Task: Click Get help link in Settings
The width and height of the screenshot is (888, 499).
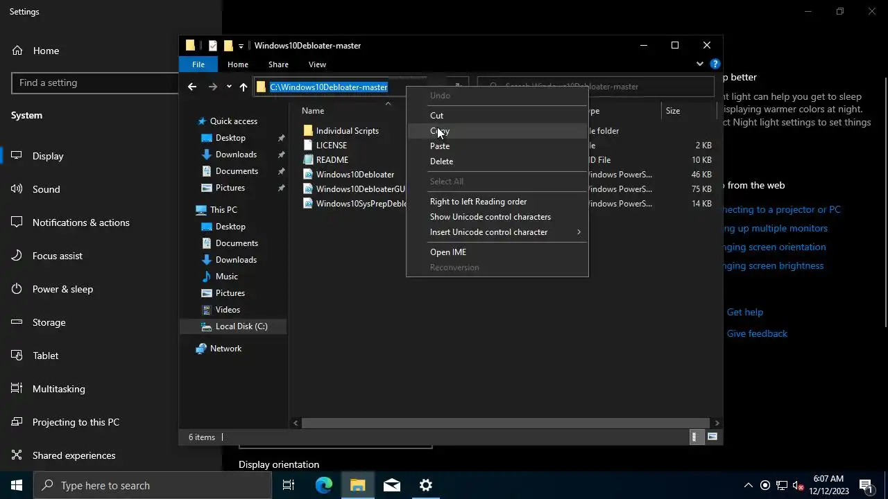Action: pos(744,313)
